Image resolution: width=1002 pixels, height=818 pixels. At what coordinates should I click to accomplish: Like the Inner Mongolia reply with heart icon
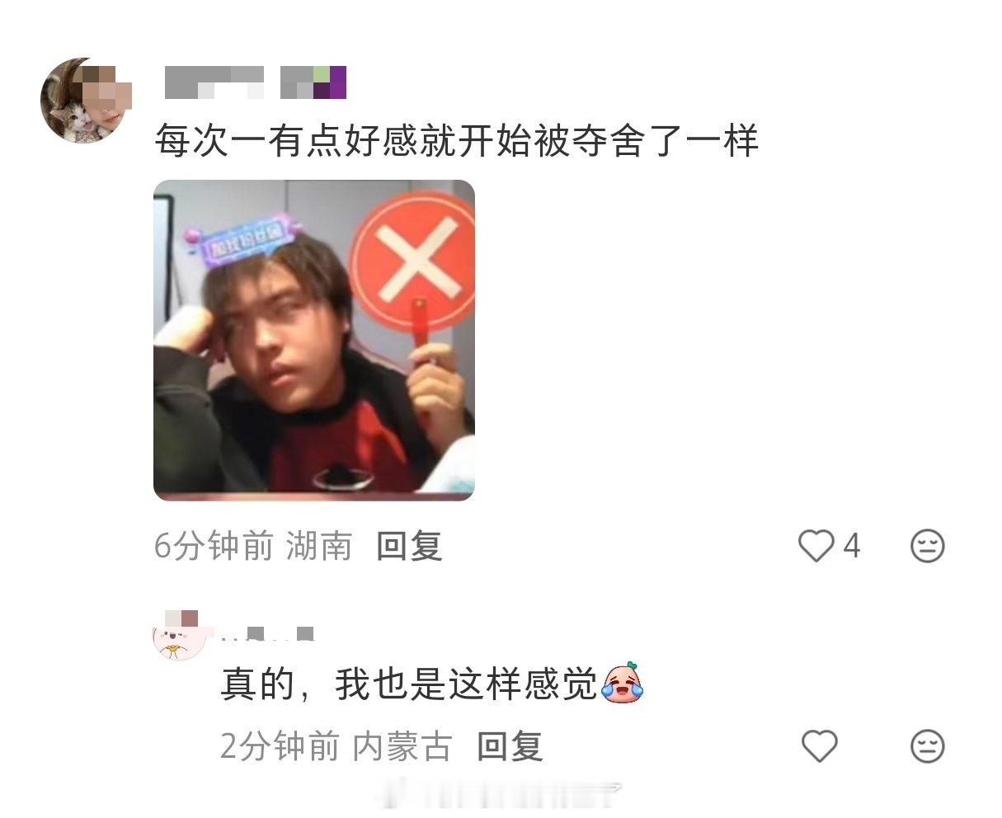point(819,746)
